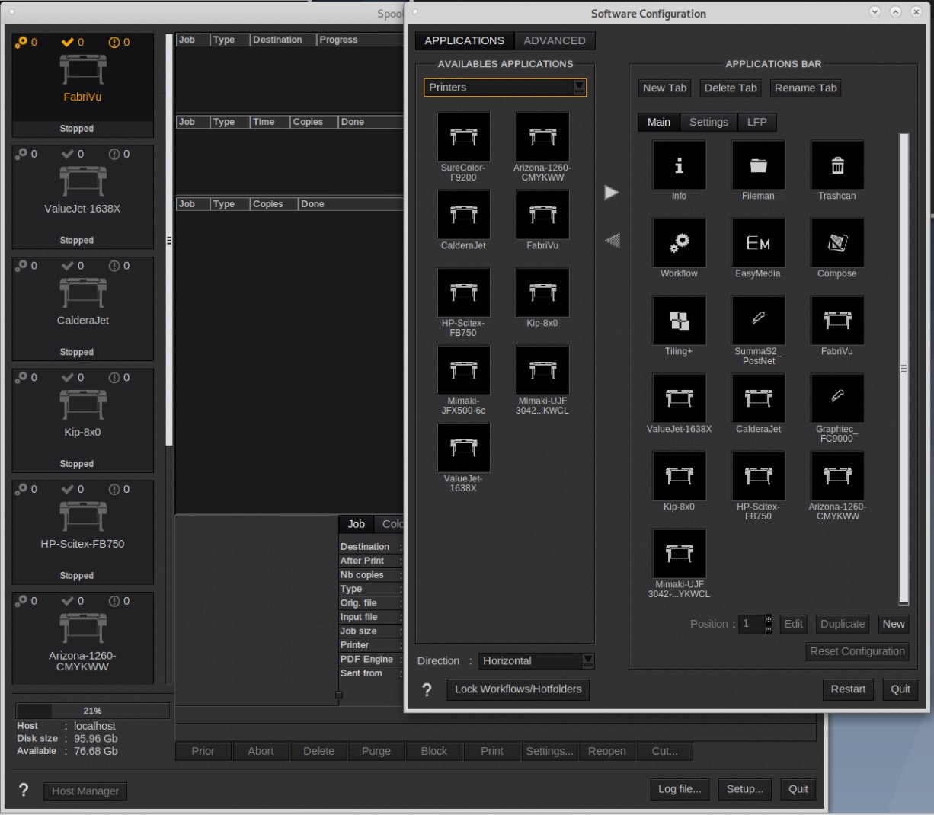Select the Tiling+ icon
The image size is (934, 815).
679,321
